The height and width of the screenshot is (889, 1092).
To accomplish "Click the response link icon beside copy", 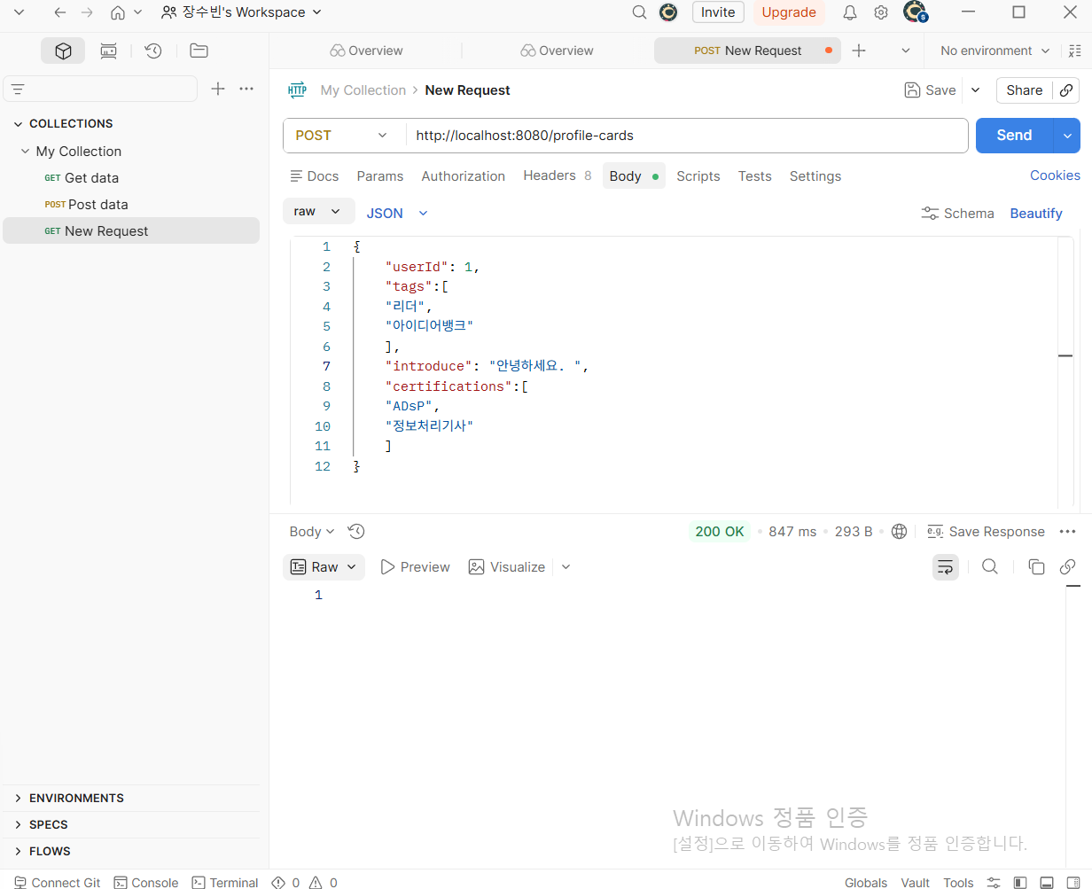I will (1067, 567).
